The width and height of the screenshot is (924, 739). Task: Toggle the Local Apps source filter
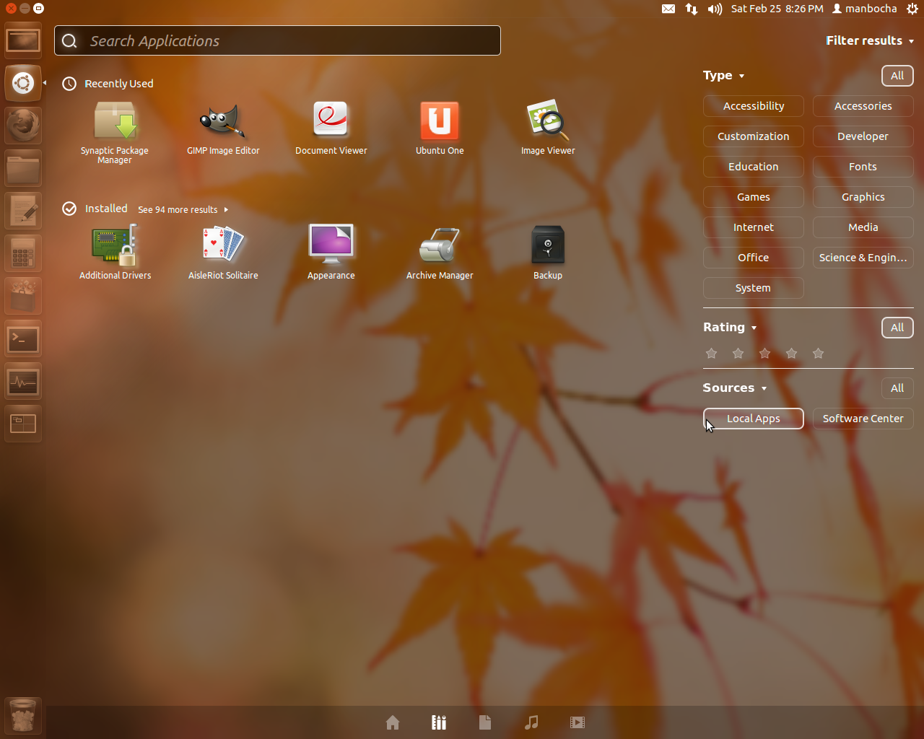coord(753,419)
